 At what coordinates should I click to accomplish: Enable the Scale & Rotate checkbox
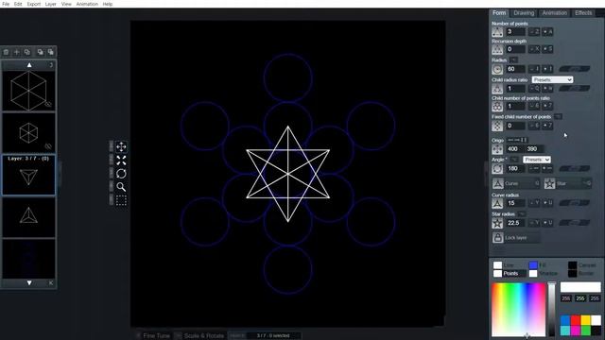(x=178, y=336)
